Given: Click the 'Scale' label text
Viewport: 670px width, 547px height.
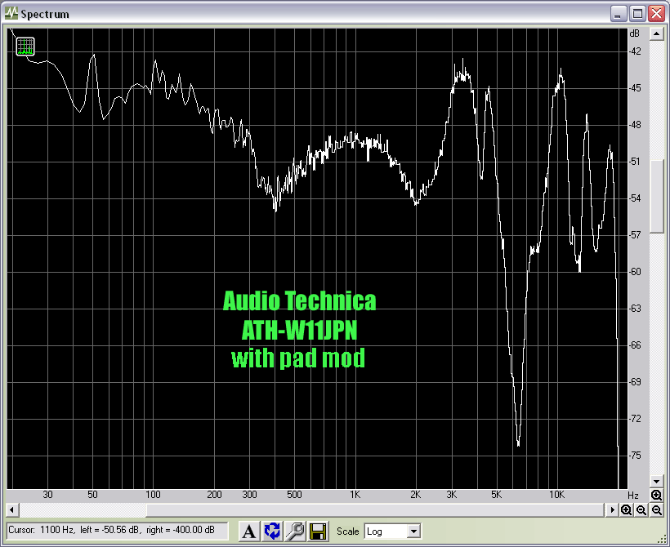Looking at the screenshot, I should coord(347,531).
